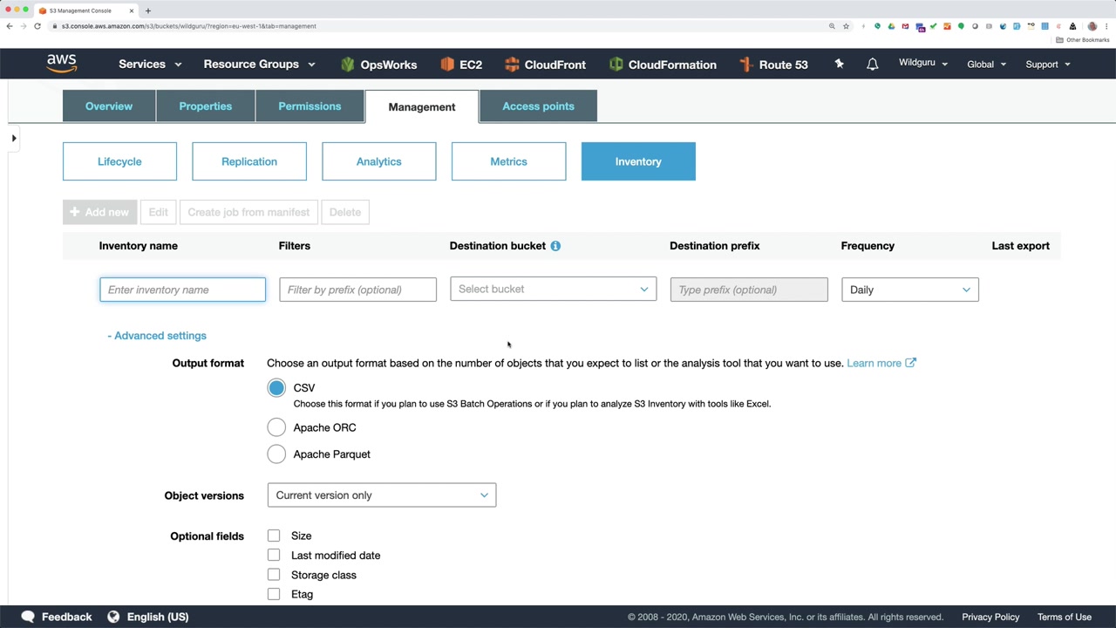
Task: Click Create job from manifest button
Action: coord(248,212)
